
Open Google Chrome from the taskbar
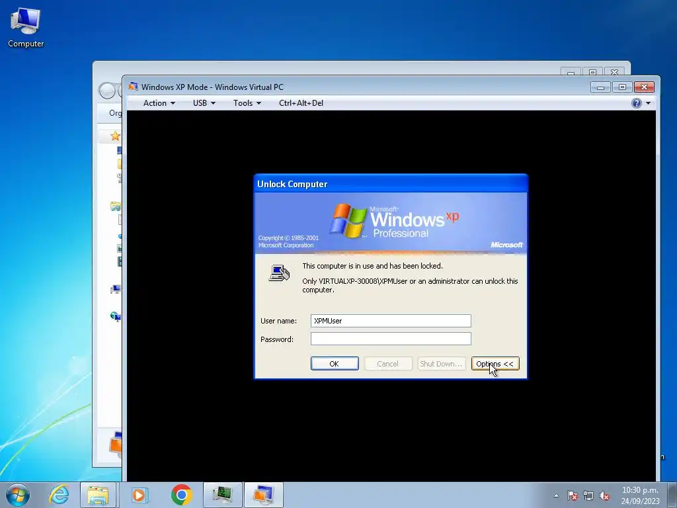[x=181, y=495]
